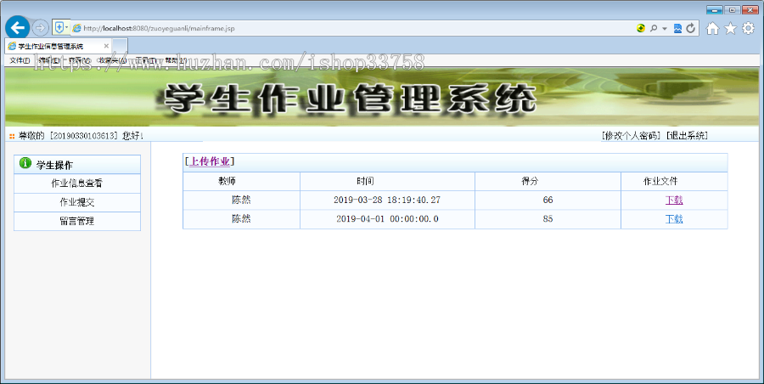Download the file in the score-85 row
The width and height of the screenshot is (764, 384).
click(674, 219)
